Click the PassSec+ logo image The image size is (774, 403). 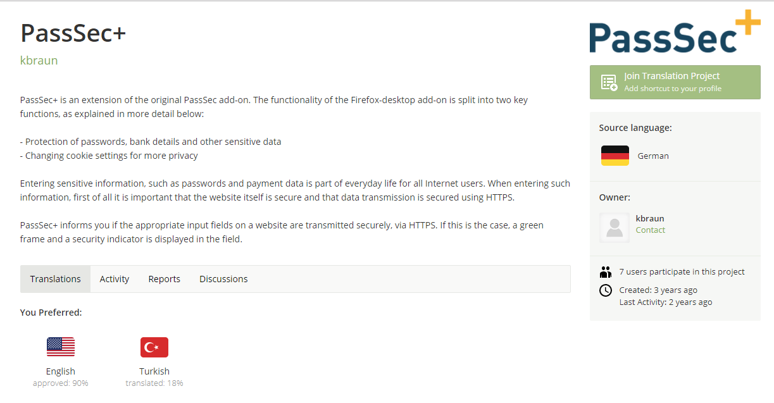(675, 33)
